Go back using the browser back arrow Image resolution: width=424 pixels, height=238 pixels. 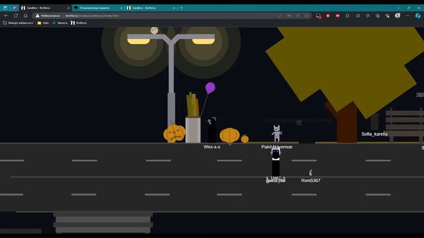pos(6,16)
